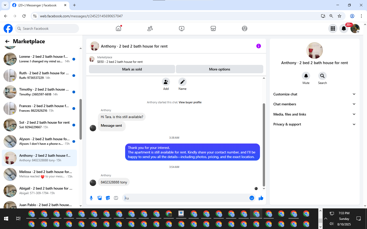Attach a photo or file
The width and height of the screenshot is (367, 229).
[x=100, y=198]
